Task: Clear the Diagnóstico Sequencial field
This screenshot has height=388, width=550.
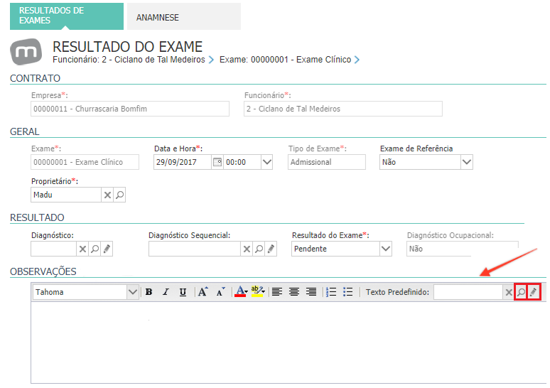Action: [x=247, y=249]
